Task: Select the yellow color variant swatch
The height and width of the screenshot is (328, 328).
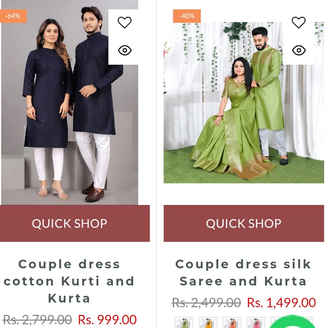Action: pyautogui.click(x=208, y=323)
